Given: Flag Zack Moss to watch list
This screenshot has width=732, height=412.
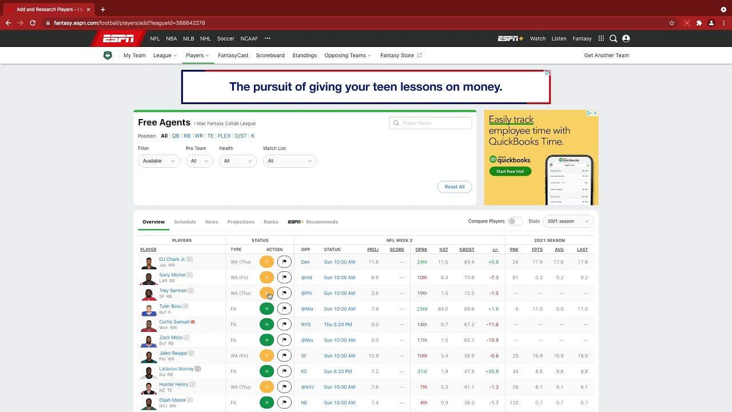Looking at the screenshot, I should 284,340.
